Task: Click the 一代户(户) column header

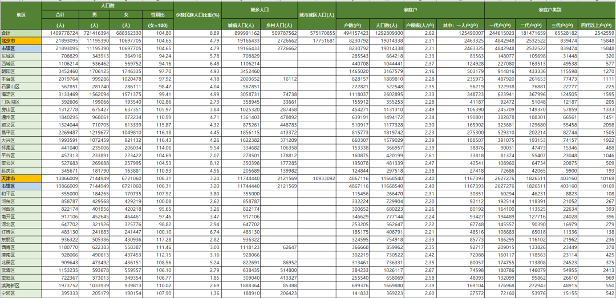Action: 500,26
